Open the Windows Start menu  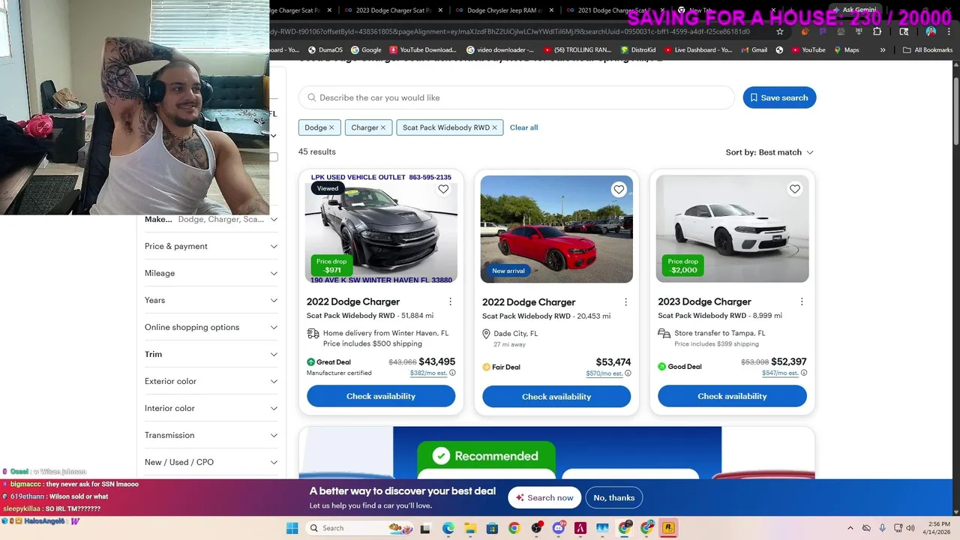coord(292,528)
